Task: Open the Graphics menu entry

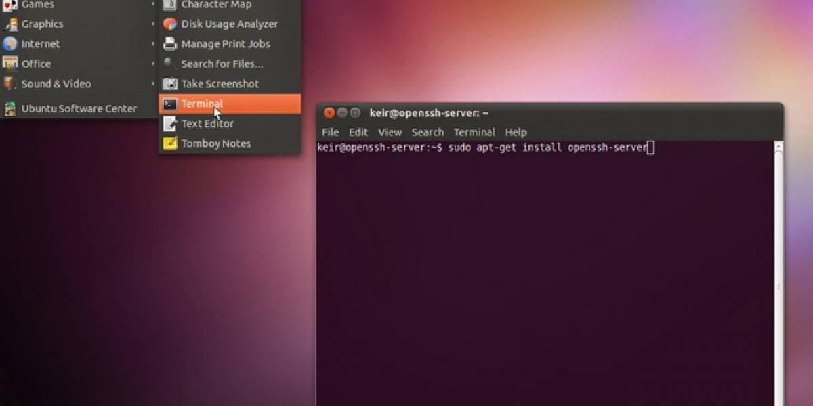Action: [79, 24]
